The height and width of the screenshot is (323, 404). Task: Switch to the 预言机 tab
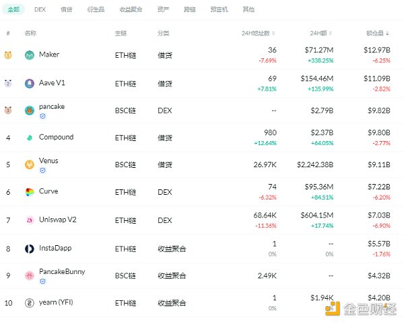point(220,9)
